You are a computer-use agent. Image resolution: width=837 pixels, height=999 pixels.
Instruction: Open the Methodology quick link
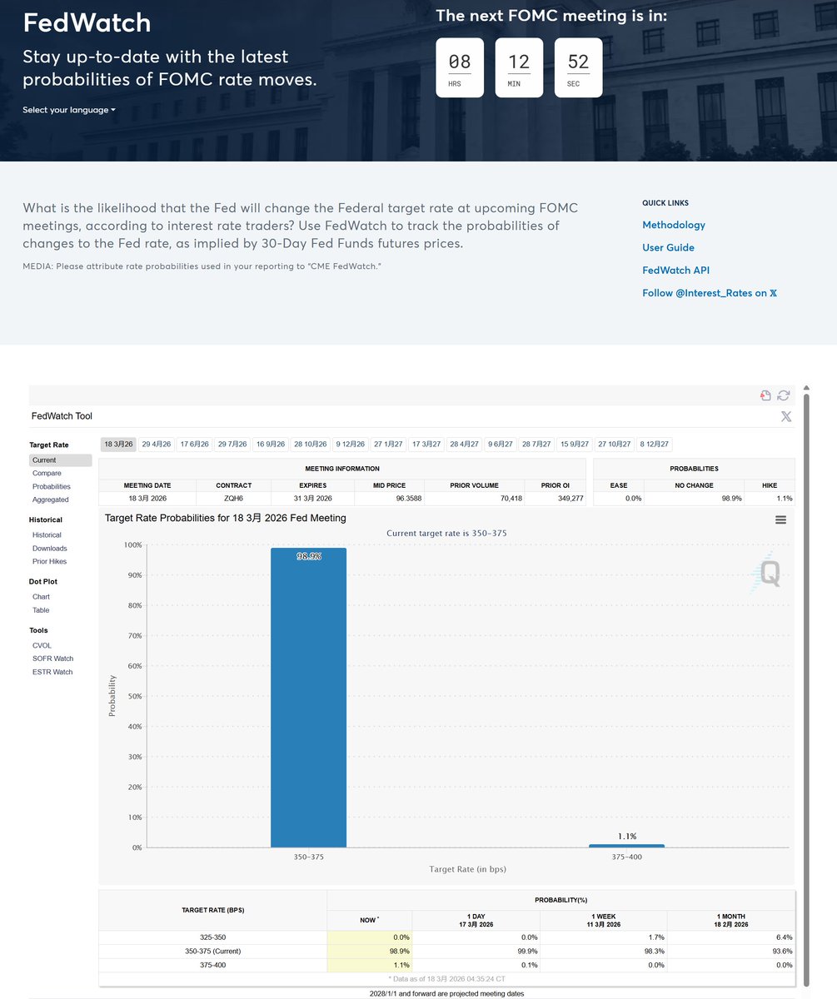point(674,225)
